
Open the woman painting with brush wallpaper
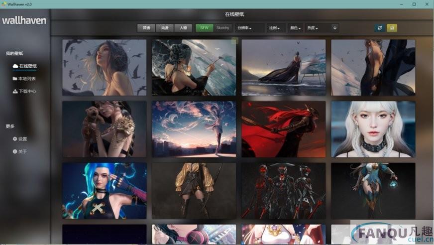pyautogui.click(x=194, y=68)
